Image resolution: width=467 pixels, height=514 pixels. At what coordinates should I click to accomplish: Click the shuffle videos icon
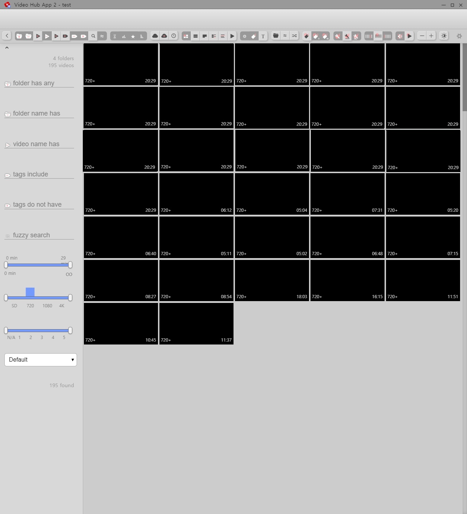coord(294,36)
